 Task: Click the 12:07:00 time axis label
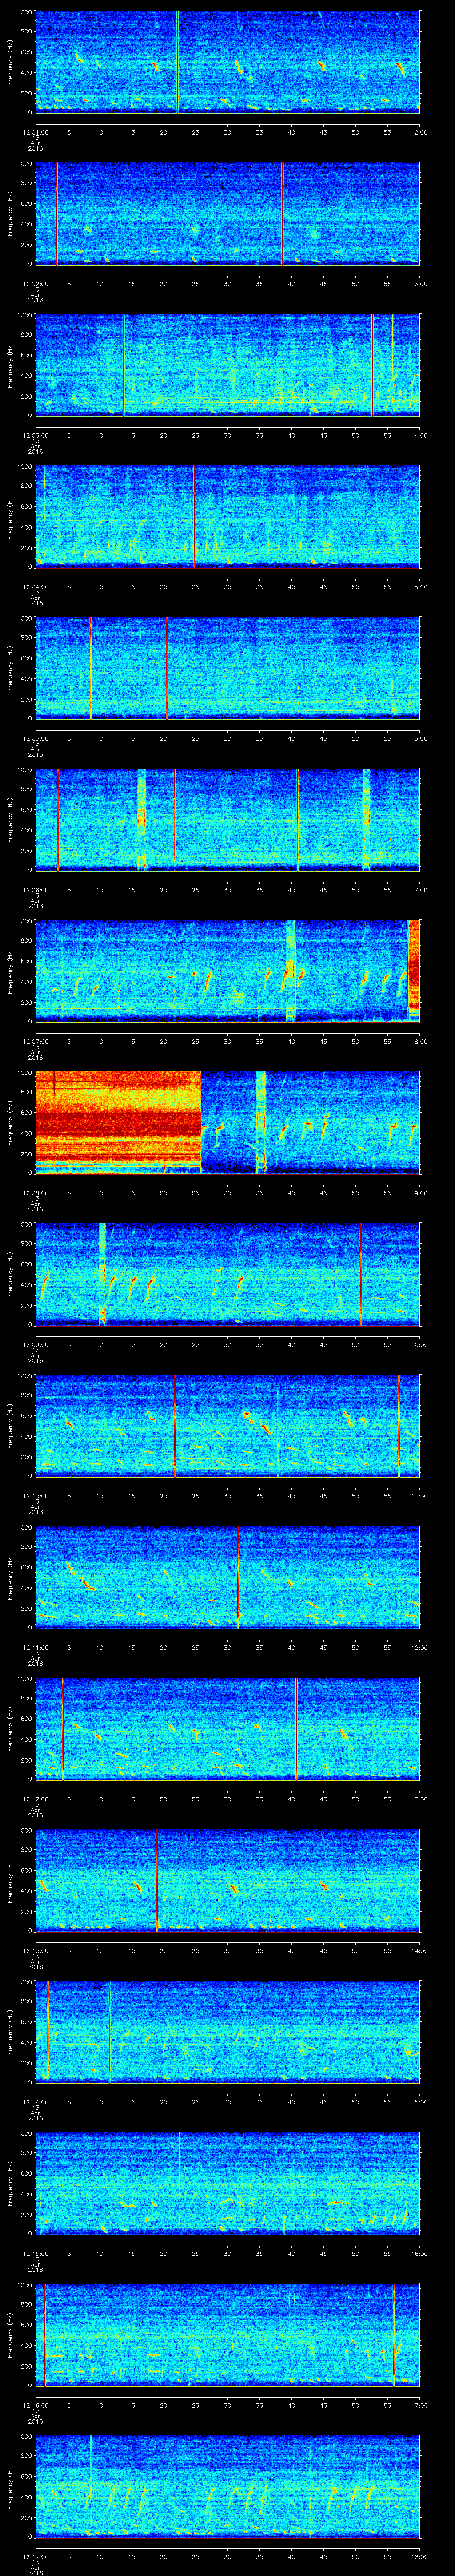[35, 1041]
